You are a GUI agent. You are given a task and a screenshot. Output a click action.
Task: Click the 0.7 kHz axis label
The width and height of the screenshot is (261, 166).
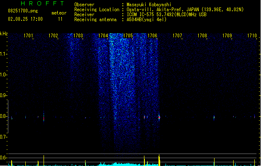(3, 137)
